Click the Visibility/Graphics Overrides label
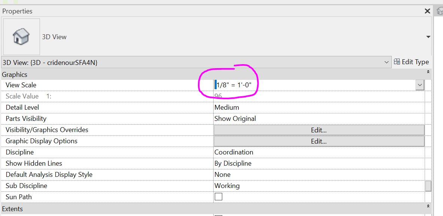Image resolution: width=443 pixels, height=216 pixels. pyautogui.click(x=47, y=130)
